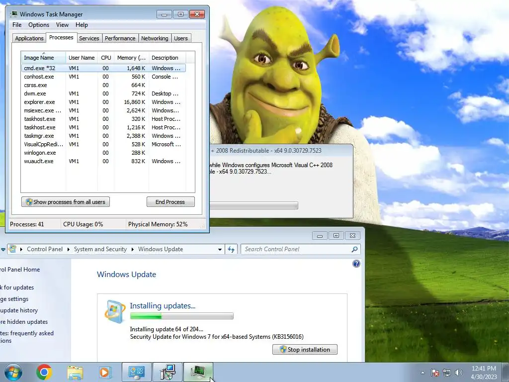Sort processes by Memory column
Screen dimensions: 509x382
coord(131,58)
